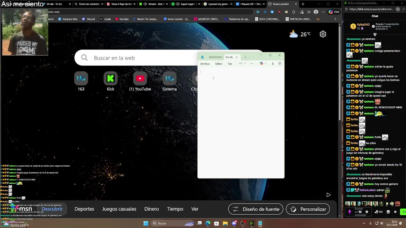Show hidden system tray icons

[364, 223]
